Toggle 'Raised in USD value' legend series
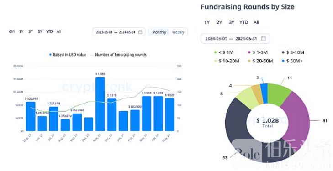This screenshot has width=333, height=171. tap(68, 55)
